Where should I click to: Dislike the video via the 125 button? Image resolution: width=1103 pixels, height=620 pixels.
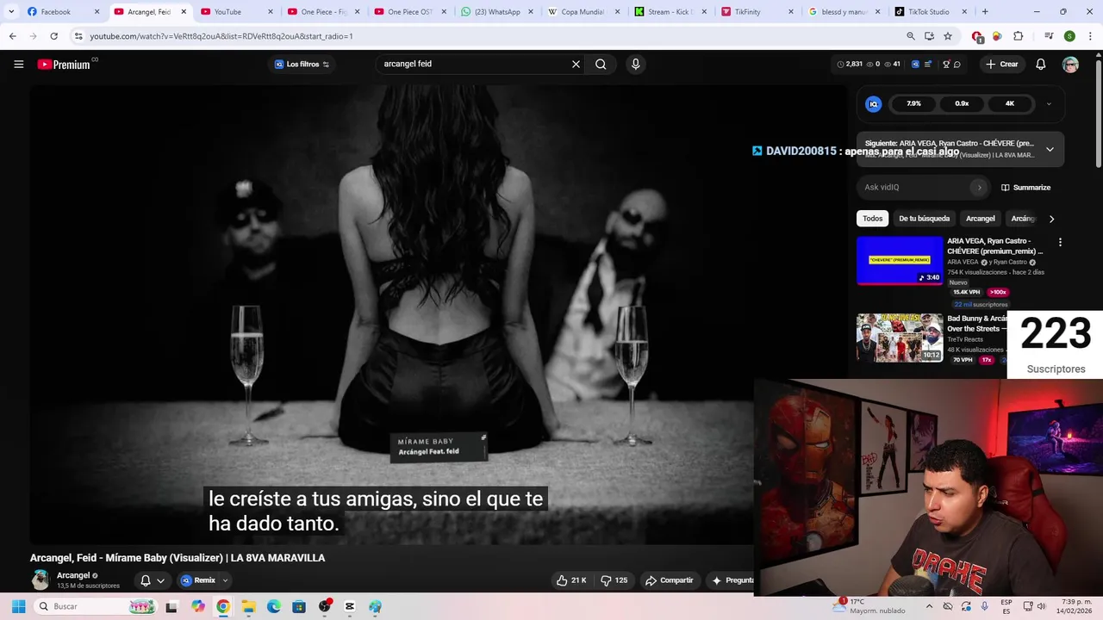coord(614,580)
